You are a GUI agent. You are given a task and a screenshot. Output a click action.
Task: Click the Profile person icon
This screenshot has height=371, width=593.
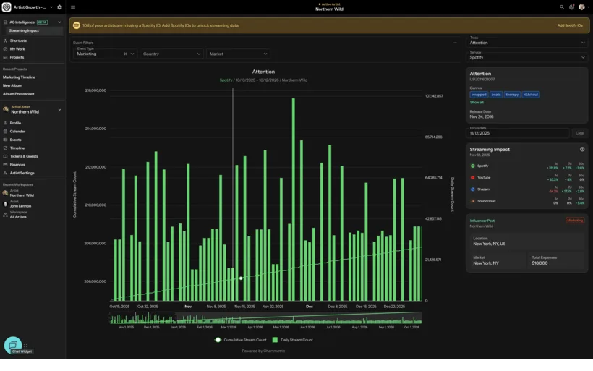[5, 123]
